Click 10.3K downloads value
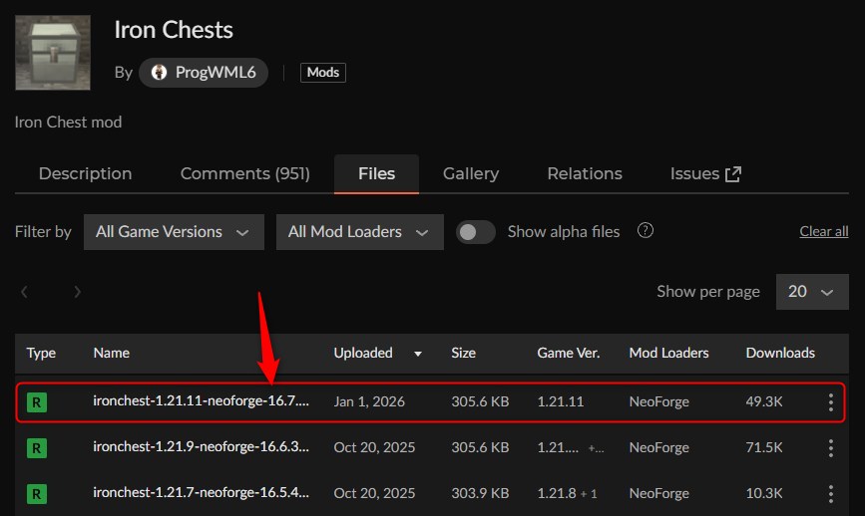Viewport: 865px width, 516px height. point(764,493)
